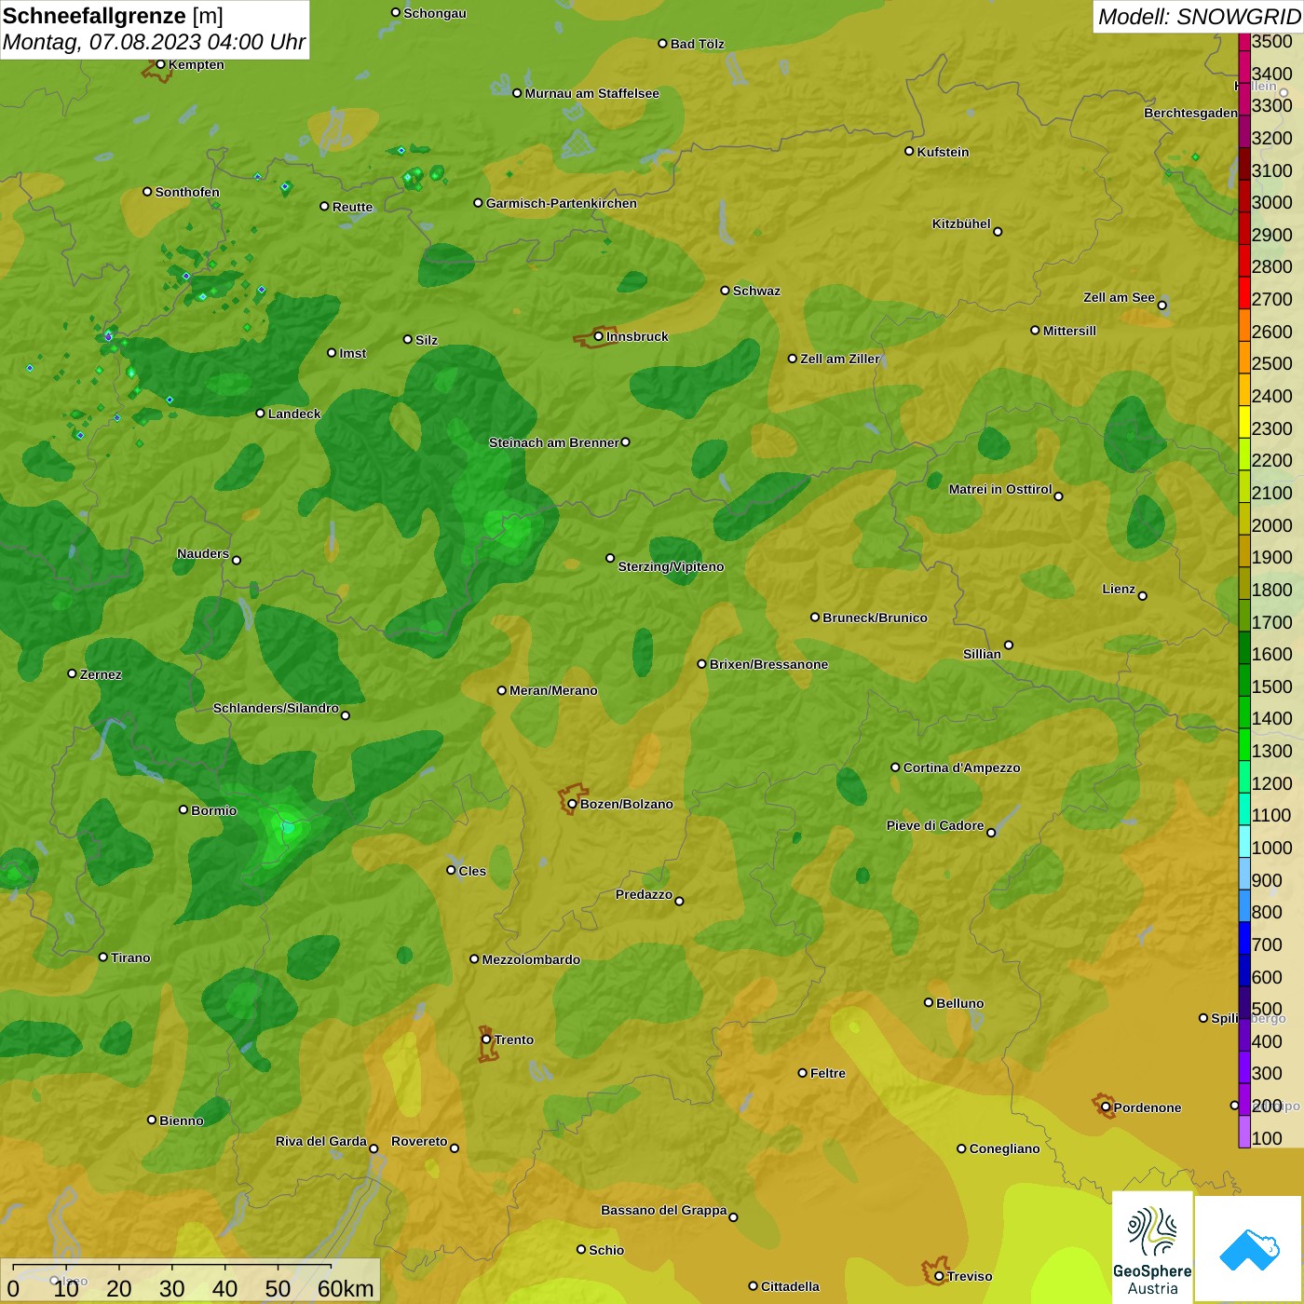Select the Belluno marker dot
1304x1304 pixels.
click(x=929, y=1002)
